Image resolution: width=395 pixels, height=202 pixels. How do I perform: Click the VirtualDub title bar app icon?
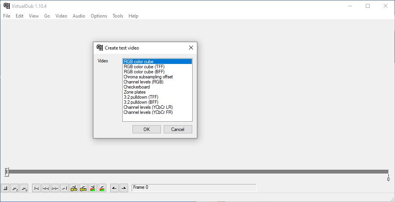pyautogui.click(x=7, y=6)
